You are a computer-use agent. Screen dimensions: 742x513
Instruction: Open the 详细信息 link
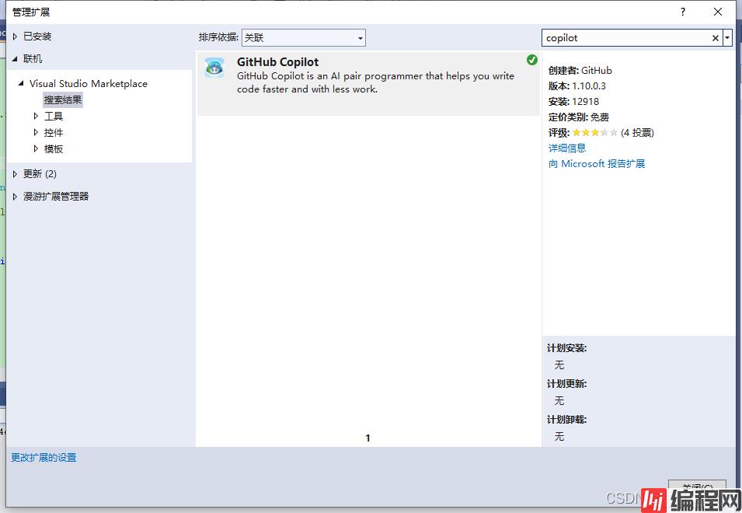(x=567, y=148)
